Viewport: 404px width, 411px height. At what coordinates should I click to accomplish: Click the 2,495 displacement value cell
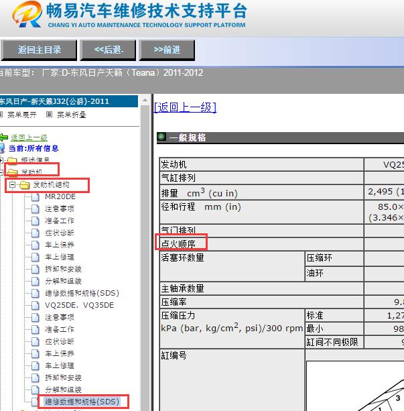point(384,192)
